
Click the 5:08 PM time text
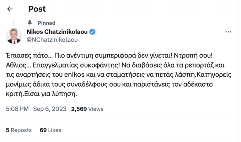pos(17,109)
